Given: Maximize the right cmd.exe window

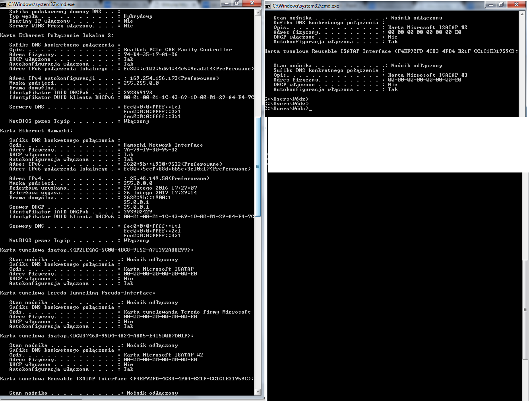Looking at the screenshot, I should pos(501,5).
